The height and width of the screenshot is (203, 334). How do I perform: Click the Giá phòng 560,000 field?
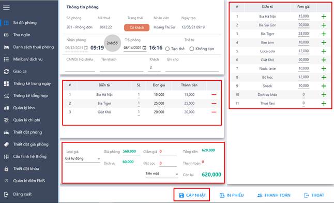131,151
